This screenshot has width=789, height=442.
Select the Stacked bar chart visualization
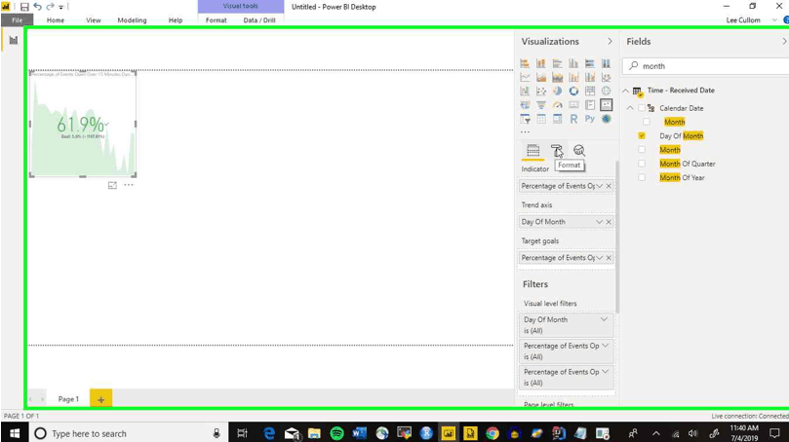coord(525,63)
